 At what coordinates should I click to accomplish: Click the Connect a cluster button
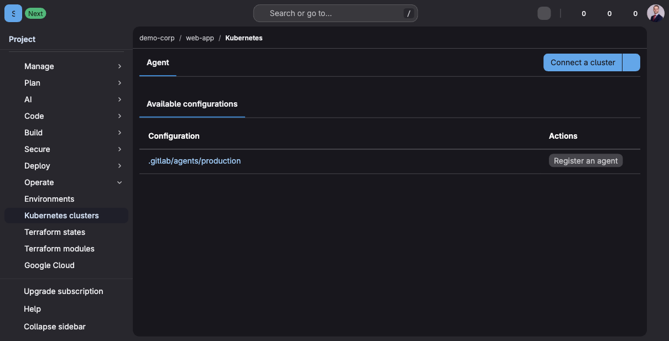coord(583,62)
